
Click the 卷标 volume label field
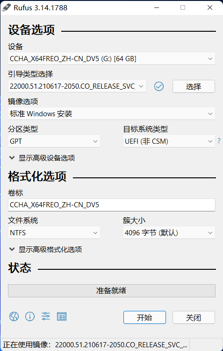coord(112,205)
